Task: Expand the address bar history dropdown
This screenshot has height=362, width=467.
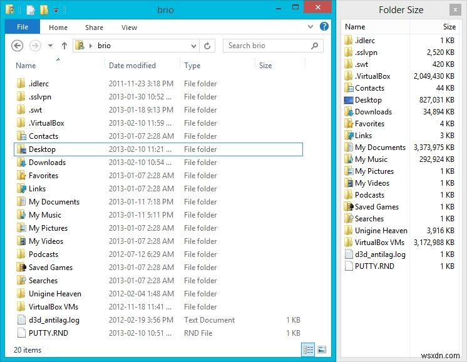Action: [193, 46]
